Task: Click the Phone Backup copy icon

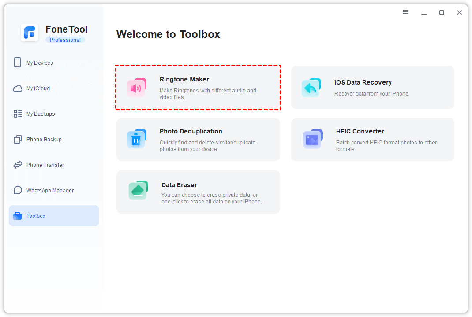Action: pyautogui.click(x=18, y=140)
